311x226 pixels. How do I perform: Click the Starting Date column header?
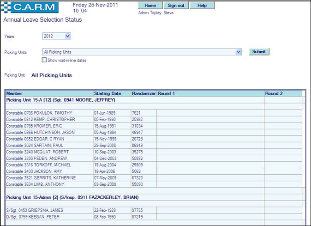108,93
